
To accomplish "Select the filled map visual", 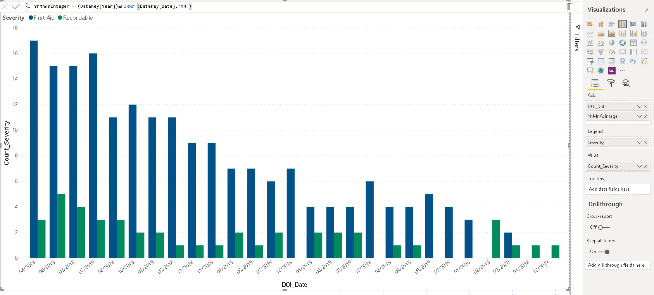I will (590, 52).
